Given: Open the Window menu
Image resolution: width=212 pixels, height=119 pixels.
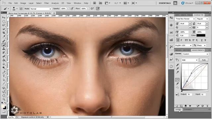Looking at the screenshot, I should 77,3.
